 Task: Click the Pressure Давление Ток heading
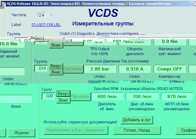[x=117, y=61]
